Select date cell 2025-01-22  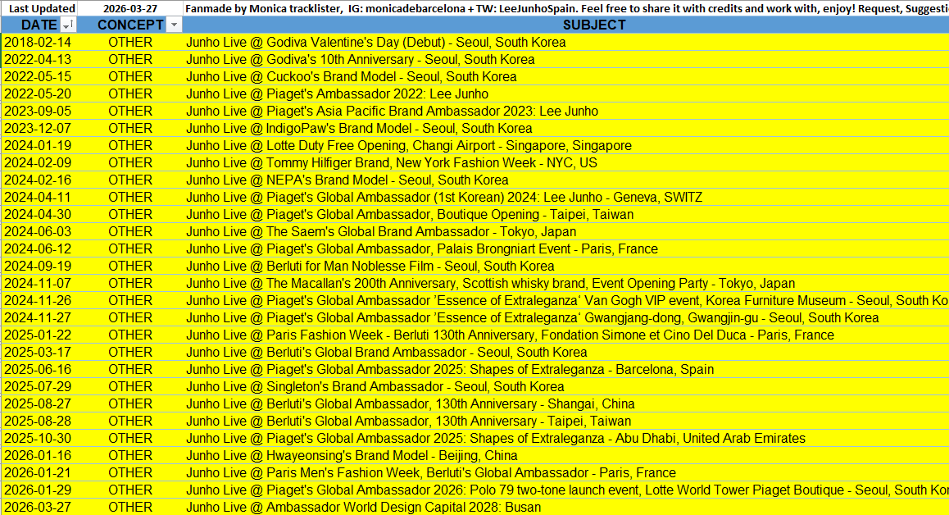point(39,335)
